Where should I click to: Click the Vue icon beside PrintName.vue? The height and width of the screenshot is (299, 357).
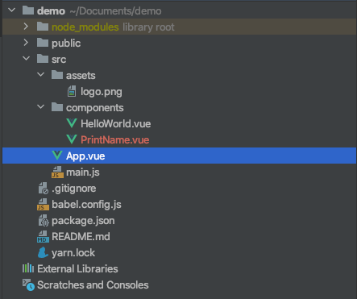72,139
